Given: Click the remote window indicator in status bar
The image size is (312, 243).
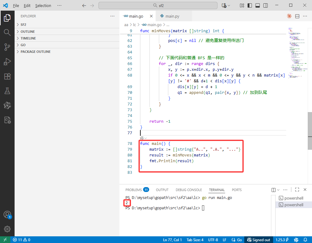Looking at the screenshot, I should tap(5, 240).
